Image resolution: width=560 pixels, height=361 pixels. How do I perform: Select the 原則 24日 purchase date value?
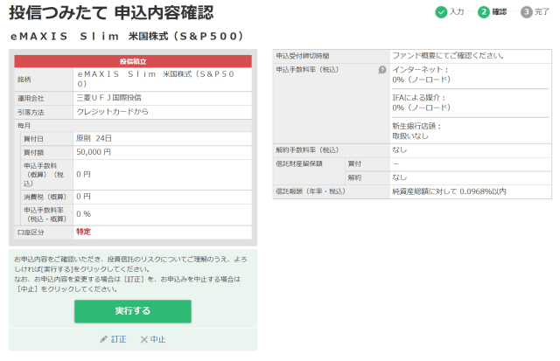94,138
